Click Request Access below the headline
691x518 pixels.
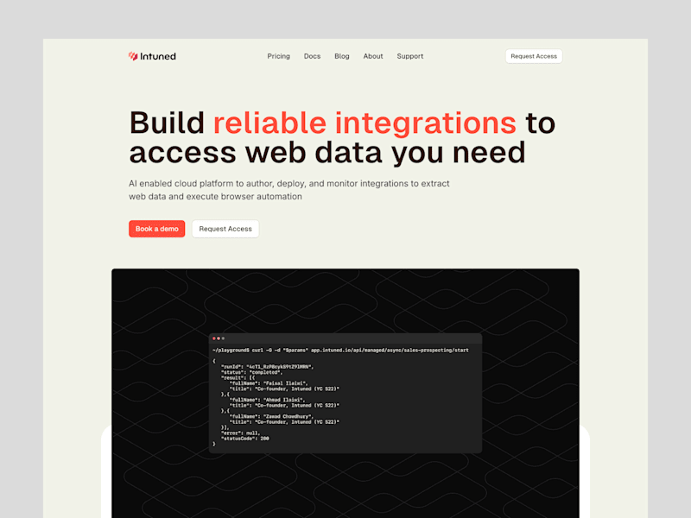tap(225, 229)
